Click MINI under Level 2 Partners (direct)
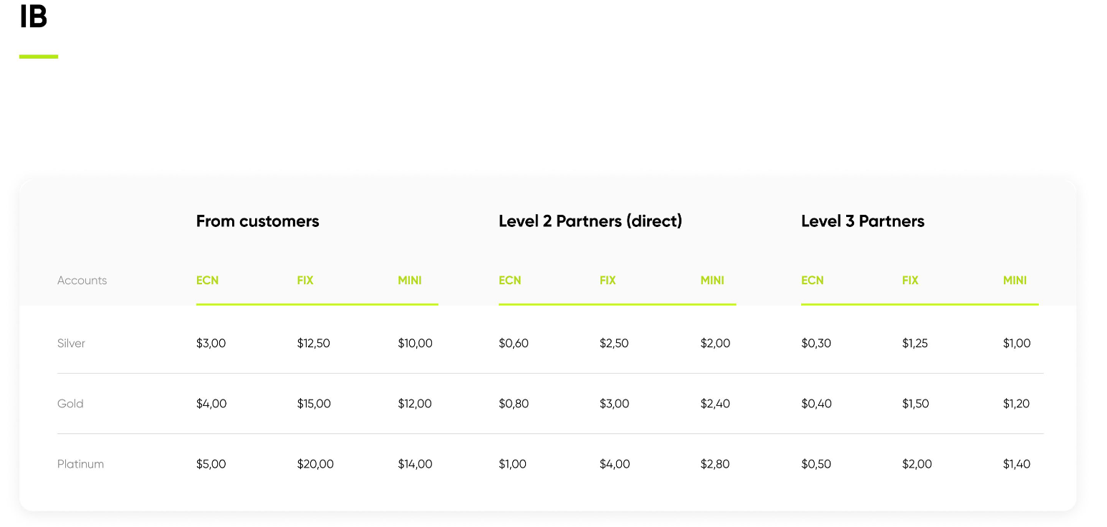 pos(712,281)
